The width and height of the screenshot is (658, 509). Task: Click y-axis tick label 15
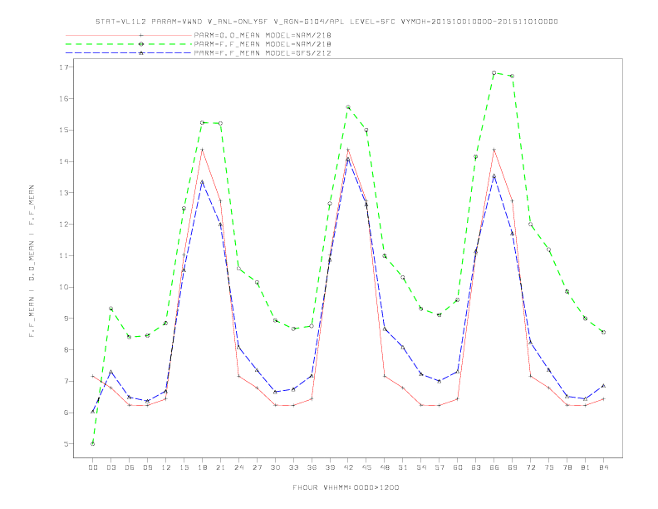point(64,131)
